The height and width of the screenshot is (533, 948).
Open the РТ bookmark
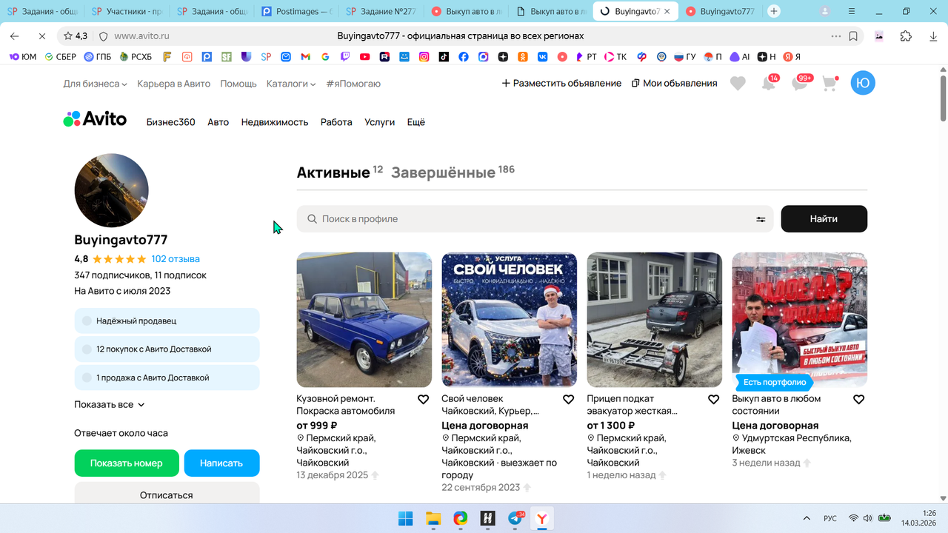(587, 56)
